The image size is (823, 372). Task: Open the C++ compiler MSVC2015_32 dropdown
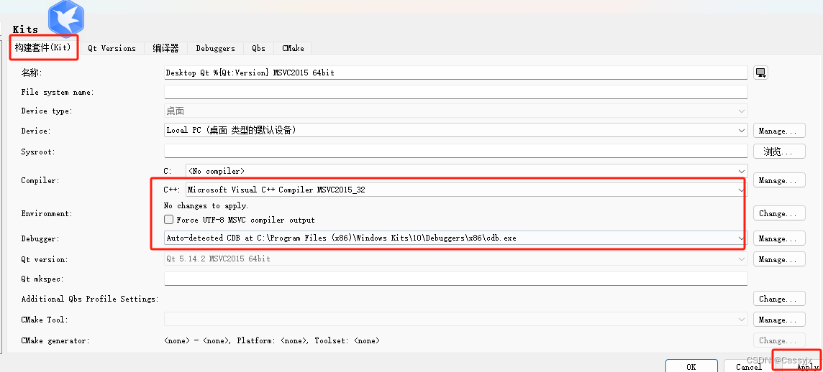coord(467,190)
